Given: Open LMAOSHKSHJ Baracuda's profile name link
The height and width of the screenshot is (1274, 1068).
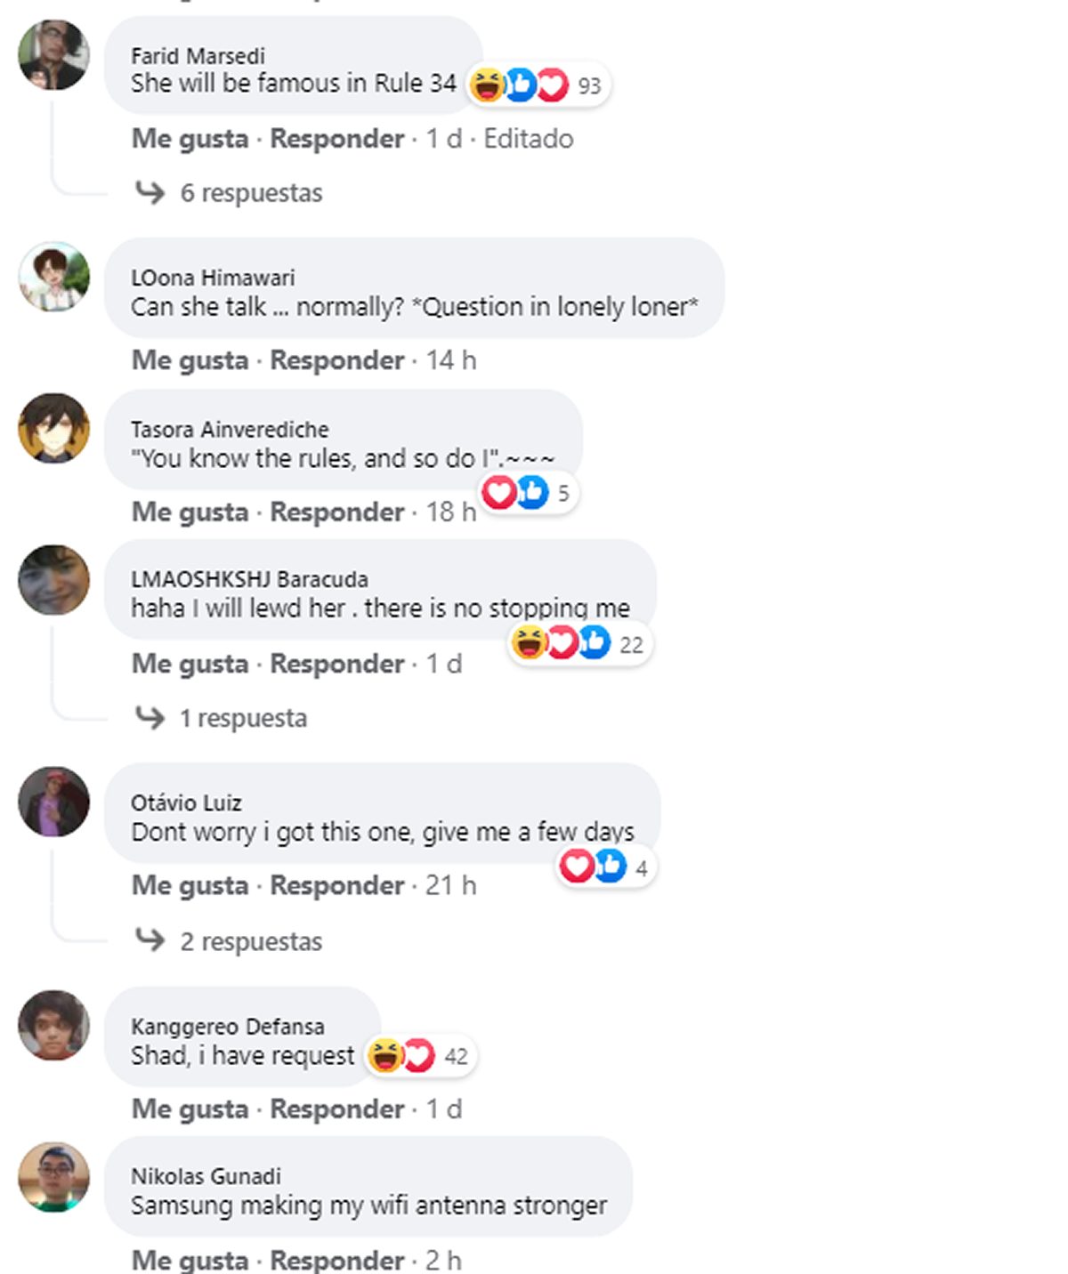Looking at the screenshot, I should click(249, 579).
